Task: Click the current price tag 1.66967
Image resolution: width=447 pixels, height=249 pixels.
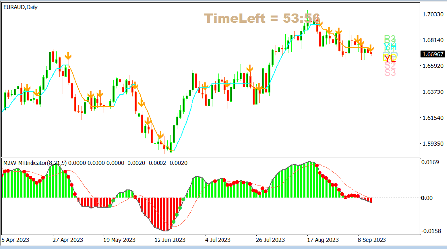Action: pyautogui.click(x=433, y=54)
